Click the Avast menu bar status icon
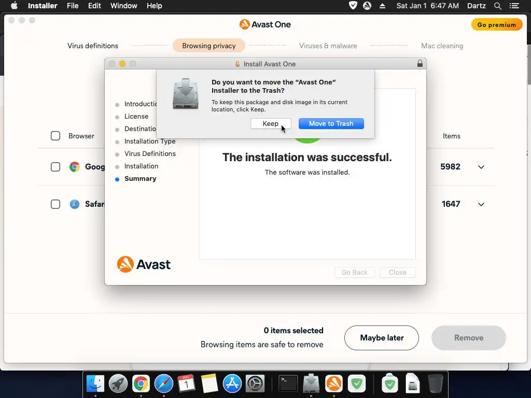The image size is (531, 398). (367, 6)
